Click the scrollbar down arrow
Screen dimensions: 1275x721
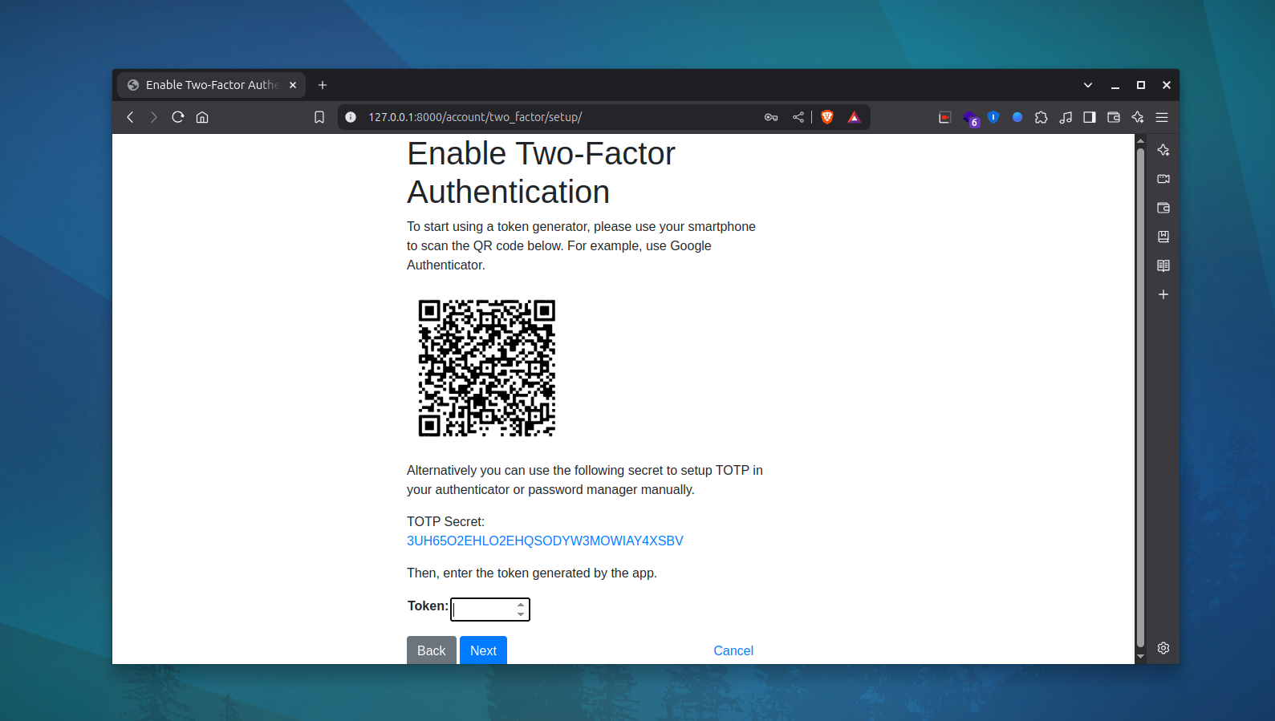1140,657
